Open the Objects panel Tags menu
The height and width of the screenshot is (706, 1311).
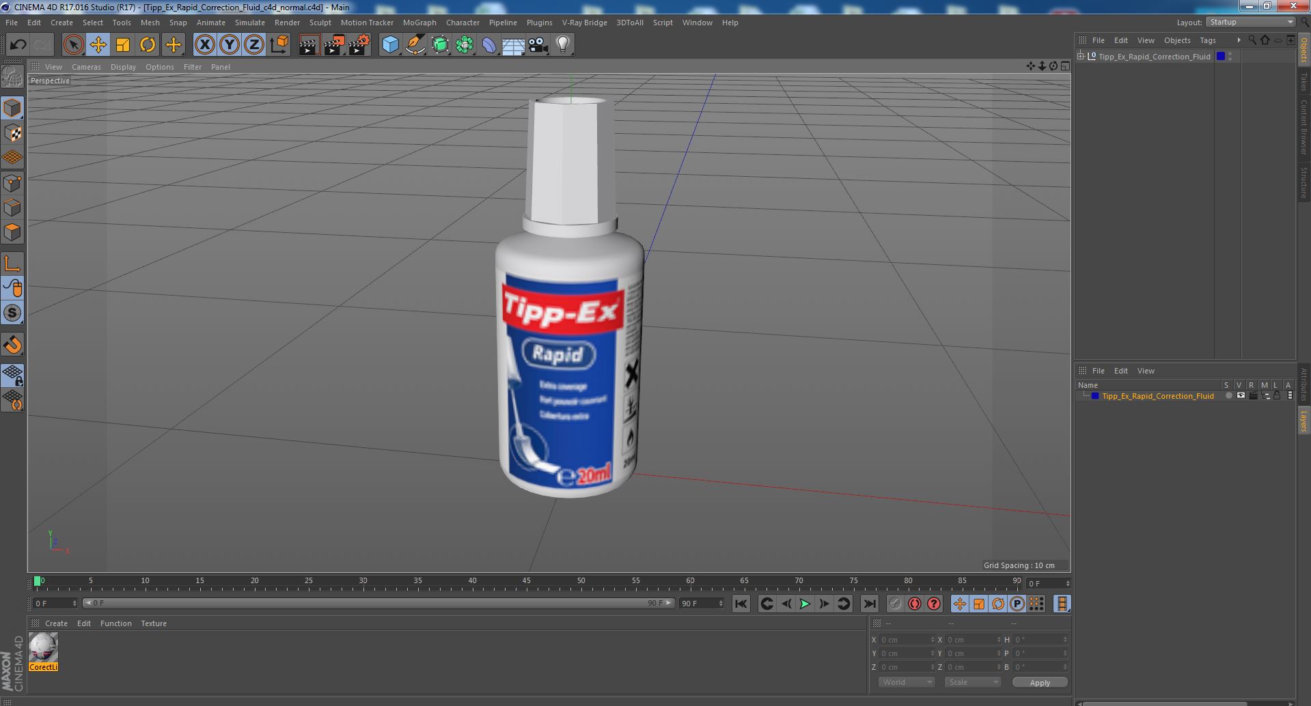point(1208,40)
